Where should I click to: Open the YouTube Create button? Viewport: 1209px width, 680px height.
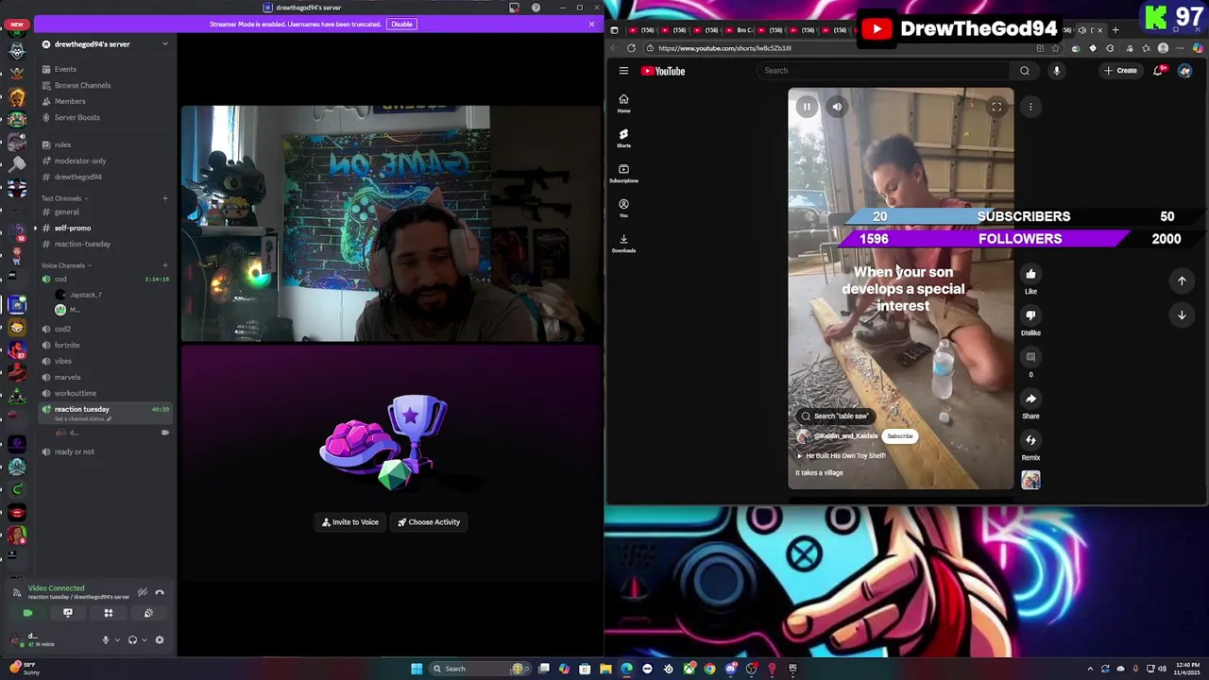[1121, 71]
